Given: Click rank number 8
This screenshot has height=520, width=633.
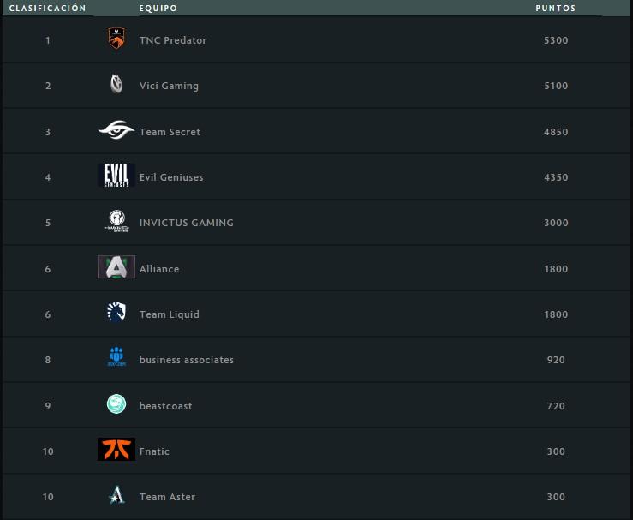Looking at the screenshot, I should click(48, 360).
